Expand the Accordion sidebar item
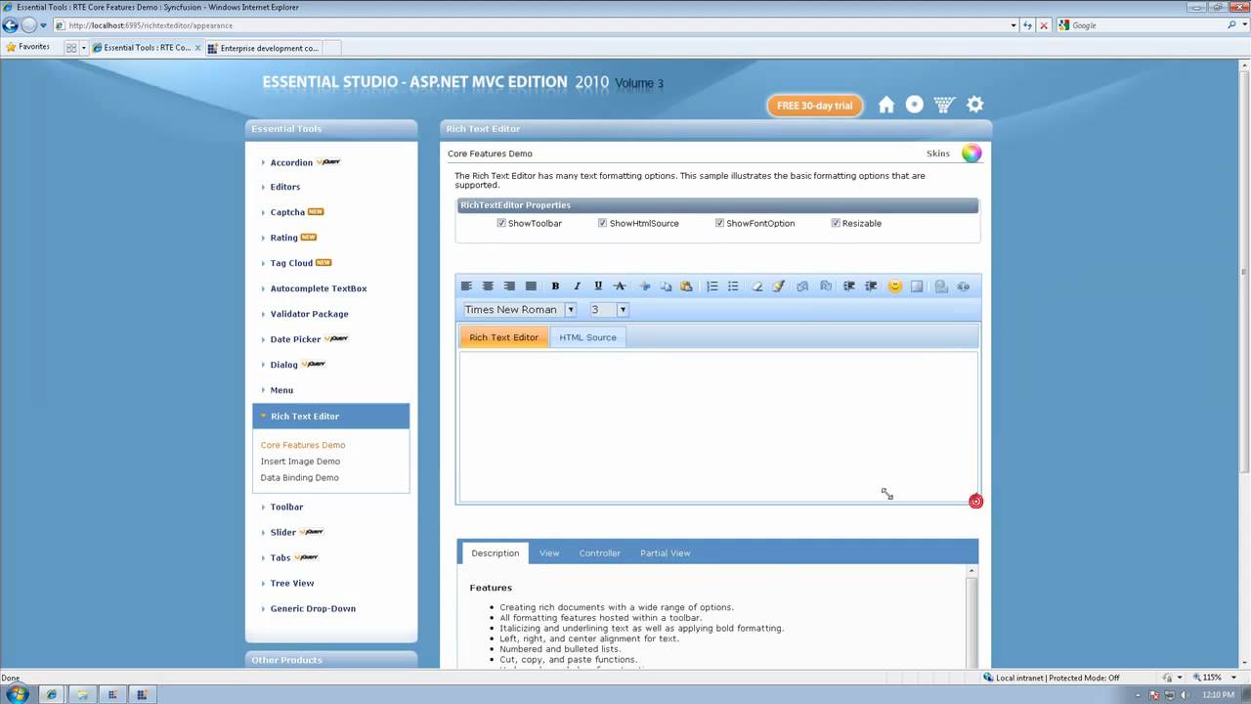The image size is (1251, 704). [291, 162]
